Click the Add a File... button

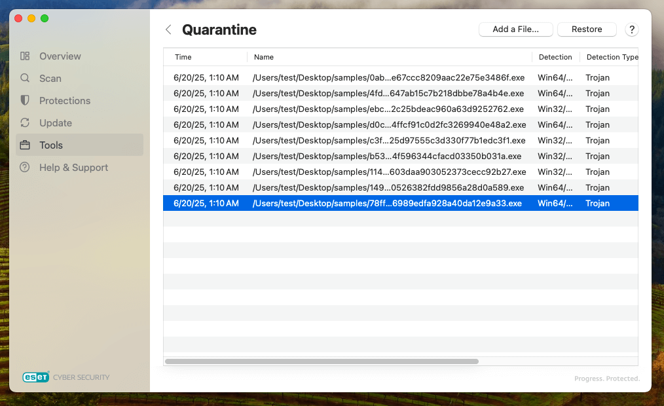coord(515,29)
